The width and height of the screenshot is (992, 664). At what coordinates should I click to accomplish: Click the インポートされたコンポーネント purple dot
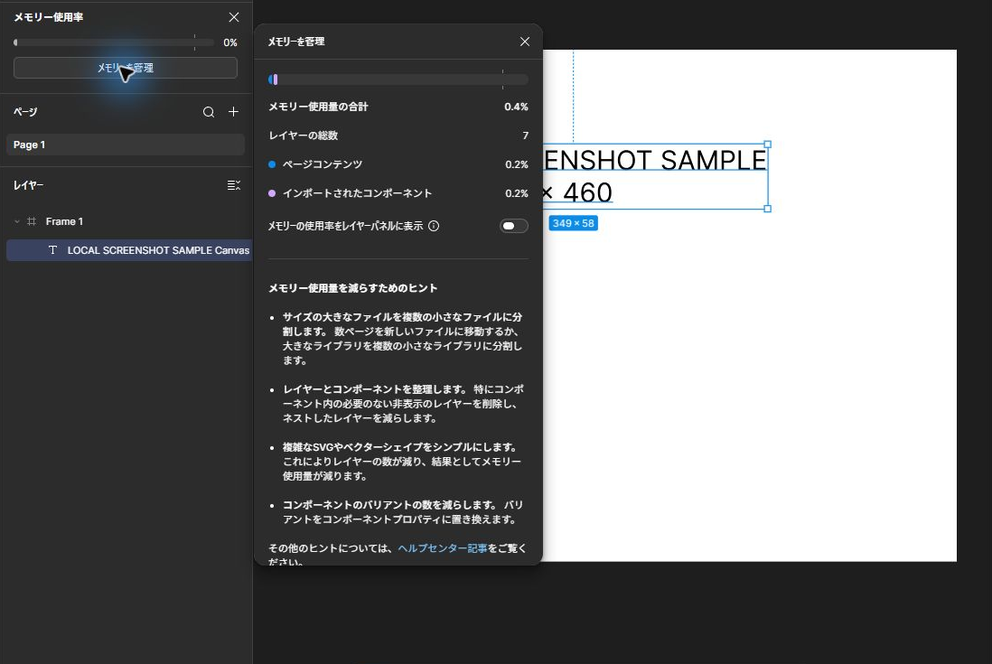272,193
